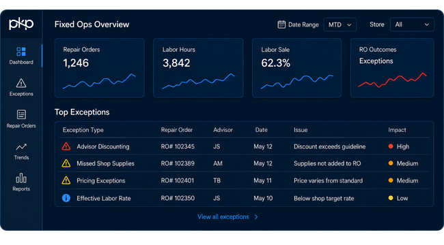
Task: Open the Reports bar-chart icon in sidebar
Action: pos(21,178)
